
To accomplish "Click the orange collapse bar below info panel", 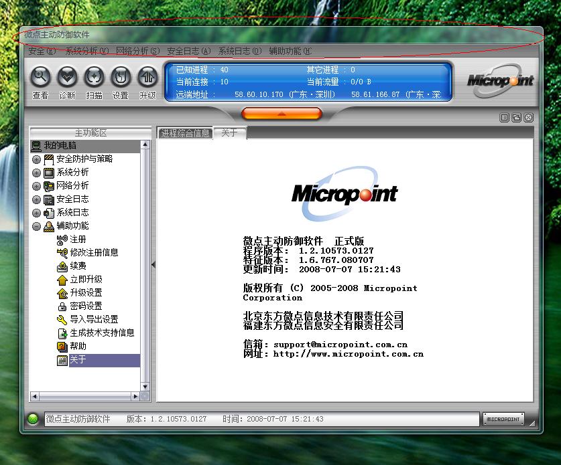I will click(x=282, y=114).
